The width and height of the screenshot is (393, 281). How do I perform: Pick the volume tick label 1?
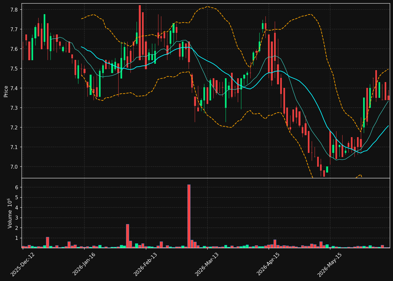(17, 238)
